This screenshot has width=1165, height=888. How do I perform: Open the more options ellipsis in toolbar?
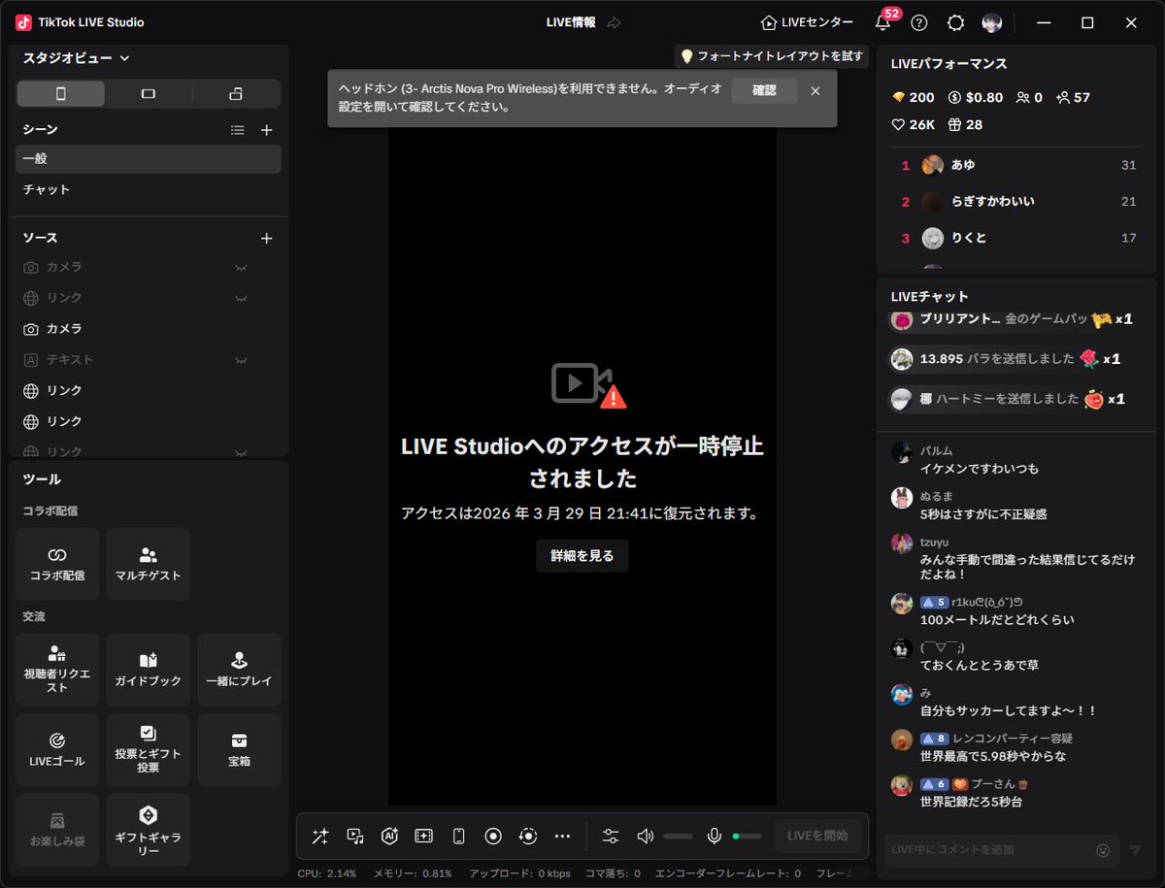coord(562,836)
